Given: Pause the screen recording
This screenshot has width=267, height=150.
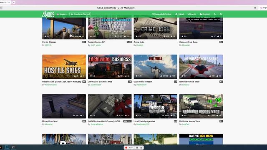Looking at the screenshot, I should tap(137, 147).
